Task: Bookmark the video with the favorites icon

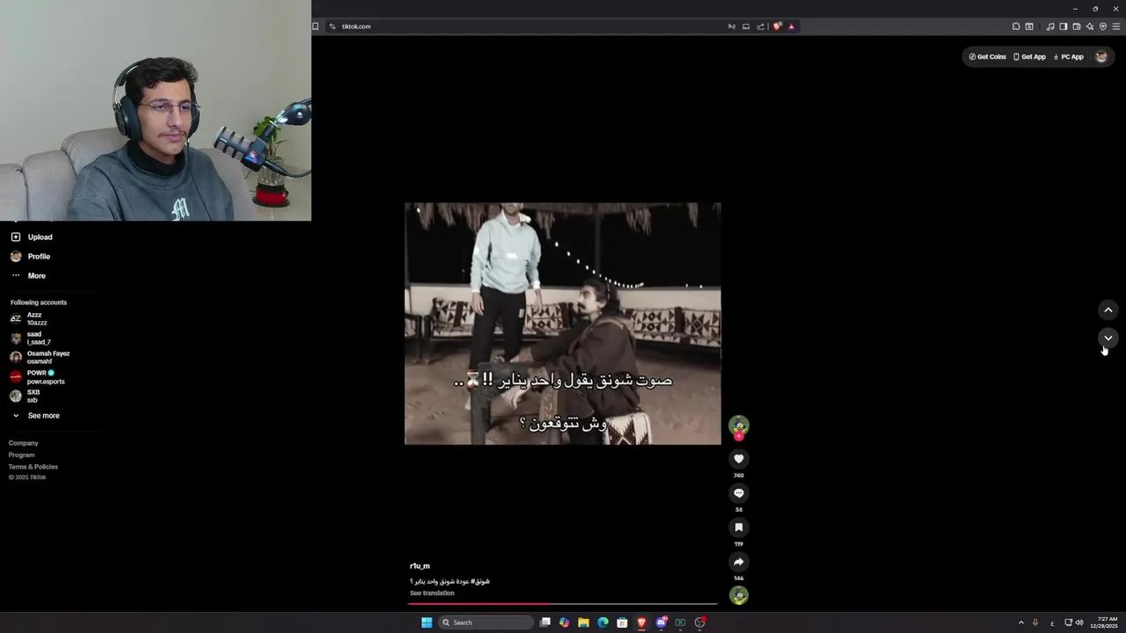Action: pyautogui.click(x=739, y=527)
